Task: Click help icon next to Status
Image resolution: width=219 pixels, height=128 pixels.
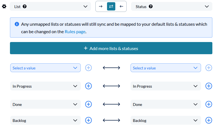Action: click(150, 6)
